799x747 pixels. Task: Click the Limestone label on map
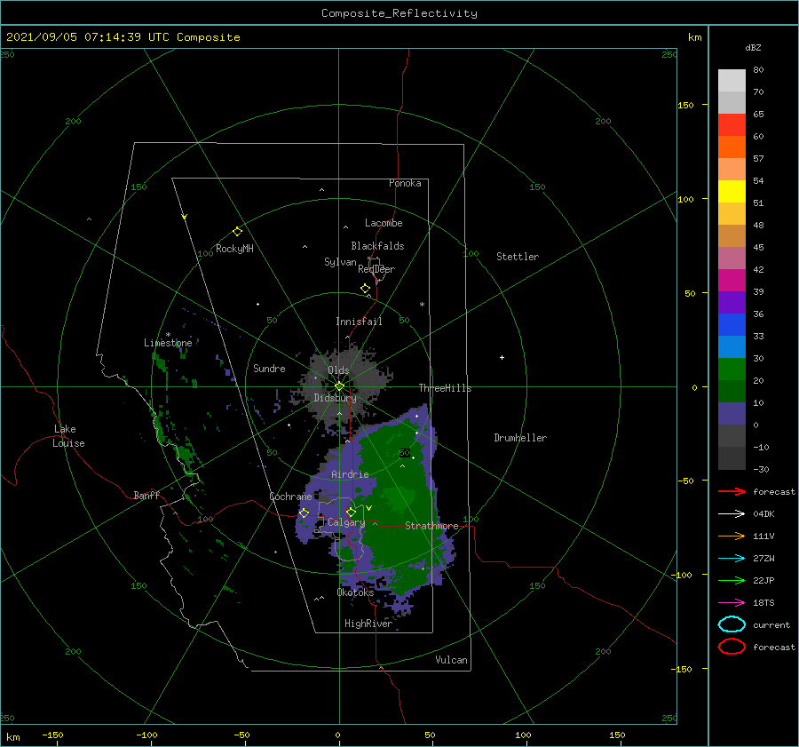[x=168, y=343]
